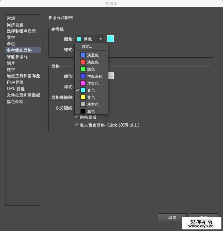
Task: Click the cyan guide color swatch
Action: tap(110, 39)
